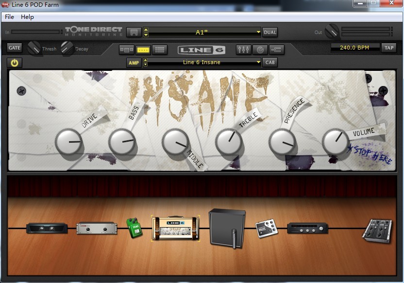Screen dimensions: 404x283
Task: Open the File menu
Action: tap(9, 17)
